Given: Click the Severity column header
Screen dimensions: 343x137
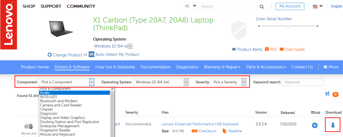Looking at the screenshot, I should pos(132,112).
